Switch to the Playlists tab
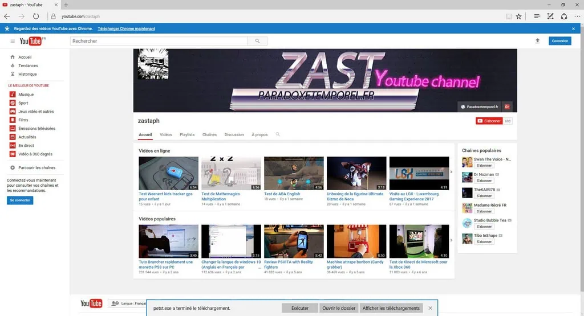This screenshot has width=584, height=316. click(x=187, y=135)
